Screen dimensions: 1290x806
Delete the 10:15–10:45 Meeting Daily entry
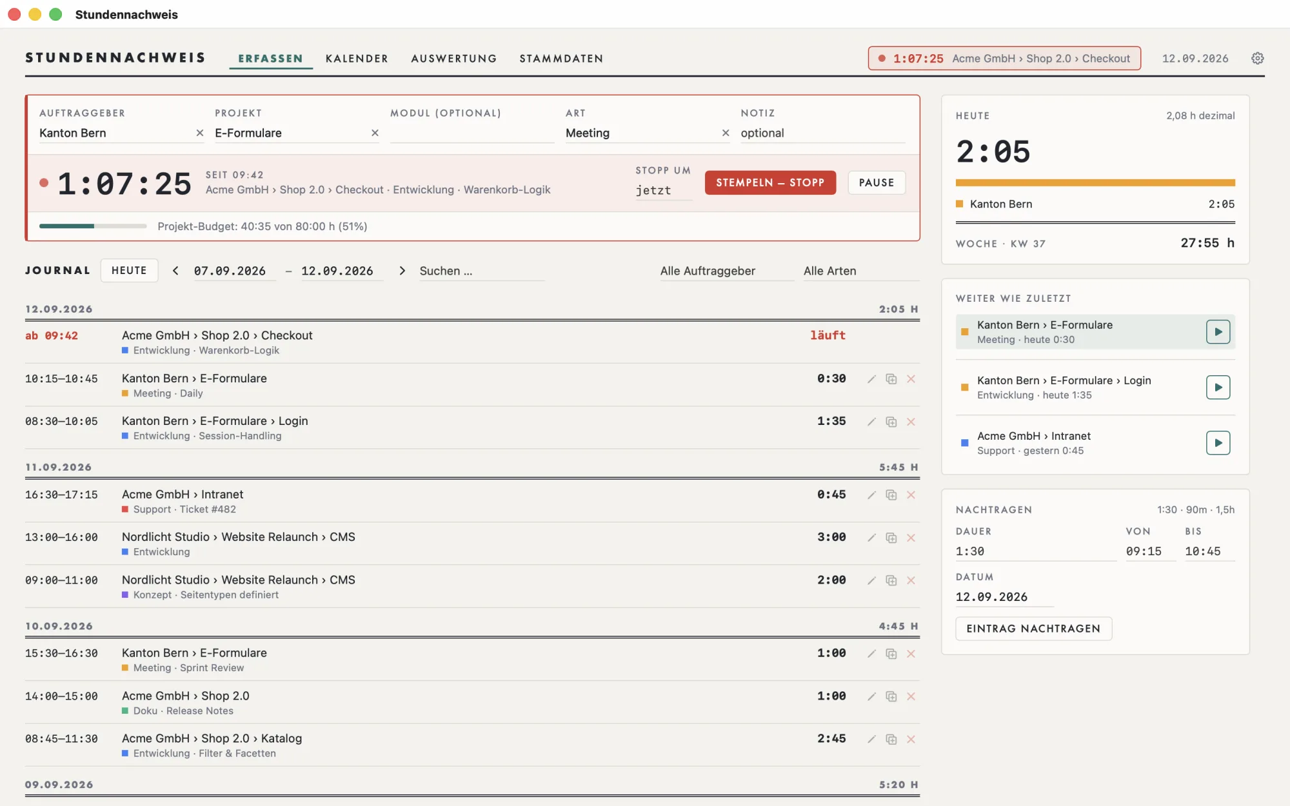[911, 379]
